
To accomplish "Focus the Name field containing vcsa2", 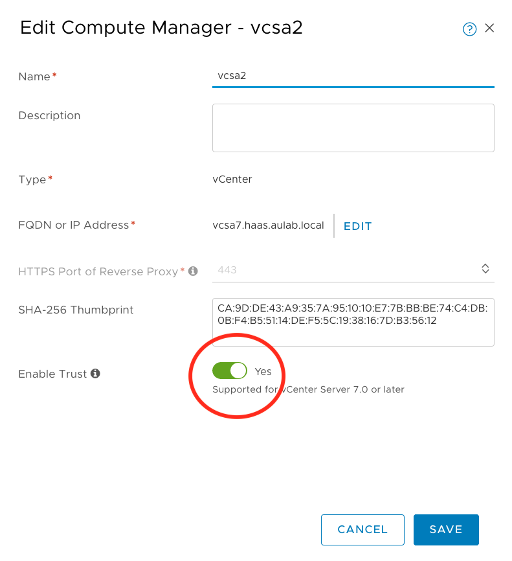I will coord(353,76).
